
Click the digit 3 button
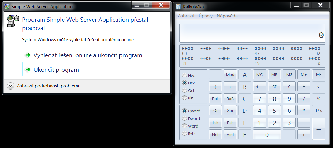coord(289,123)
